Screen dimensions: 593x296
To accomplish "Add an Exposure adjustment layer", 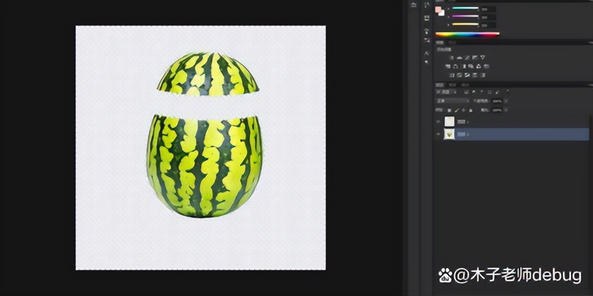I will (475, 58).
